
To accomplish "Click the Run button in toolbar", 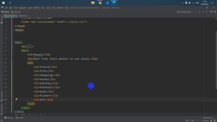I will coord(196,12).
